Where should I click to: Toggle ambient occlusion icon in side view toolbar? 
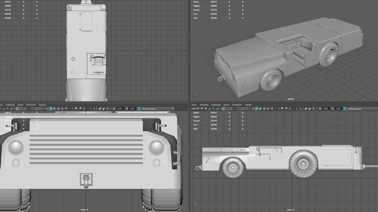[x=282, y=108]
